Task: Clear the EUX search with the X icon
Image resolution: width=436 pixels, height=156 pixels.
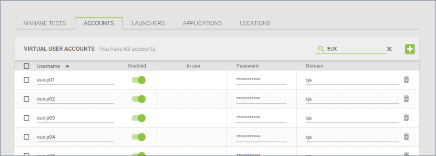Action: 389,49
